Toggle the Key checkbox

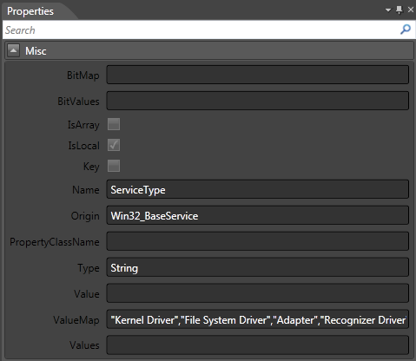point(114,166)
